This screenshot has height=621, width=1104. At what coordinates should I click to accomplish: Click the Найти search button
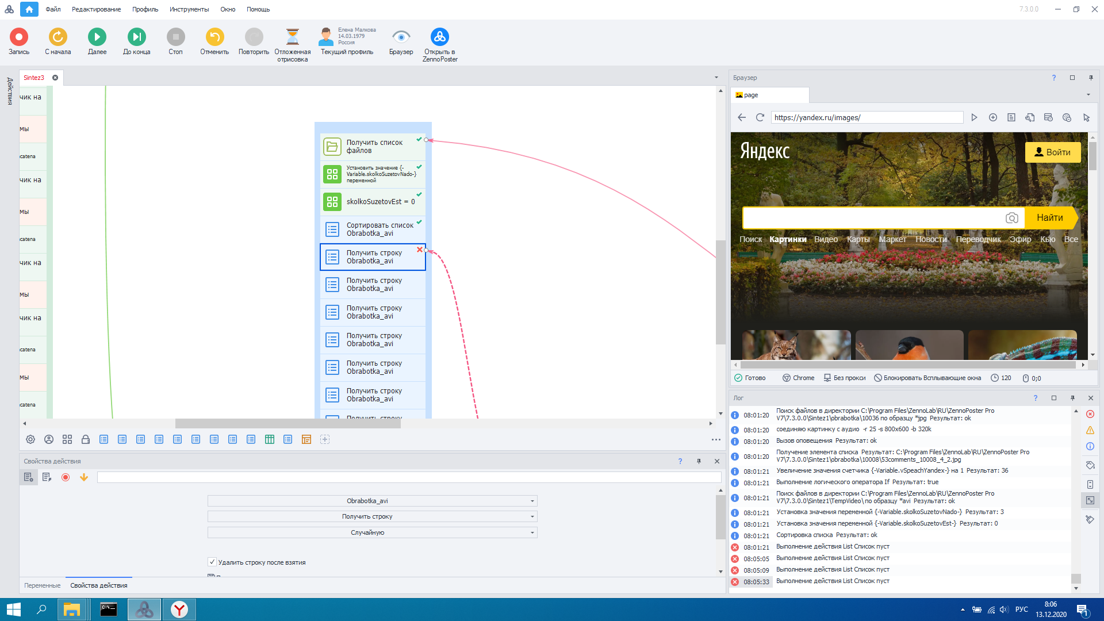tap(1049, 218)
